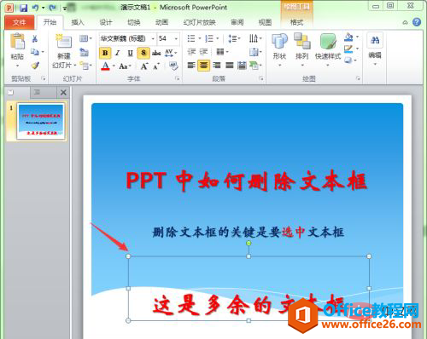
Task: Click the Increase Font Size icon
Action: tap(144, 66)
